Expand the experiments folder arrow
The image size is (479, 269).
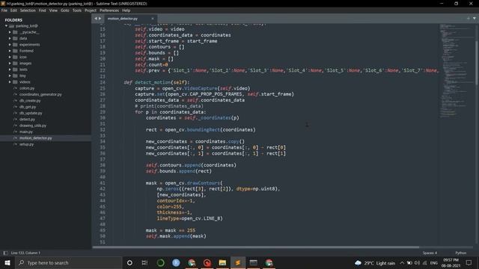coord(10,45)
